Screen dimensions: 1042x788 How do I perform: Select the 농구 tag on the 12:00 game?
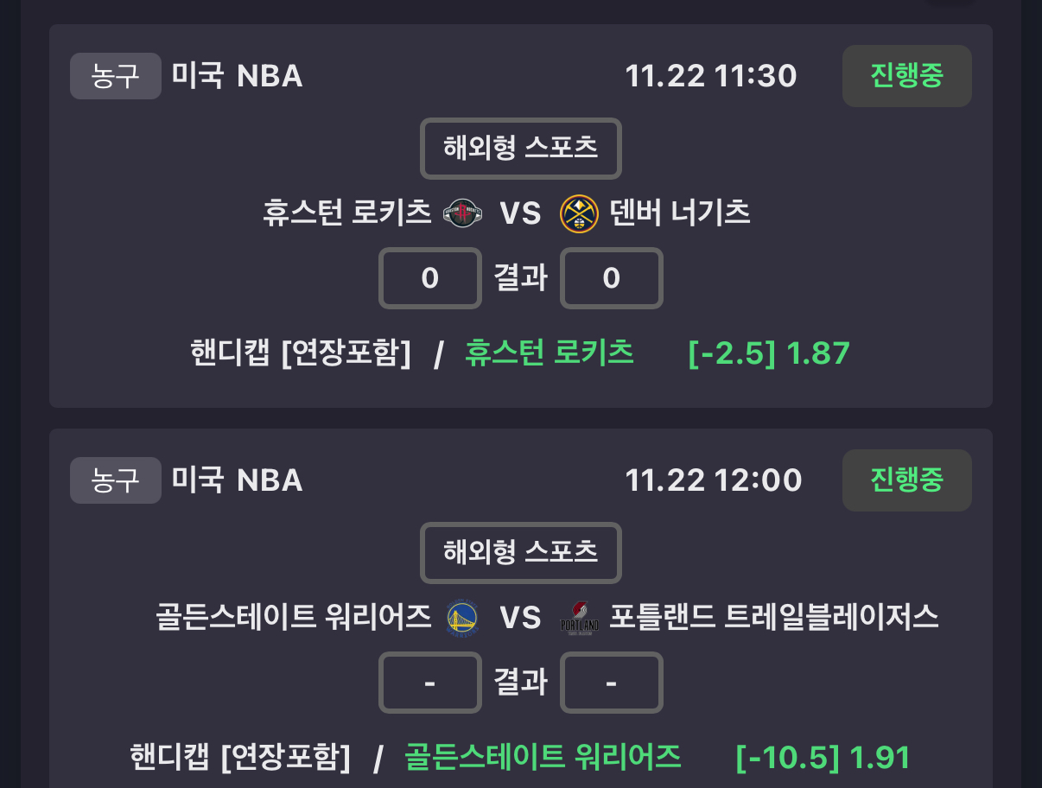click(116, 480)
